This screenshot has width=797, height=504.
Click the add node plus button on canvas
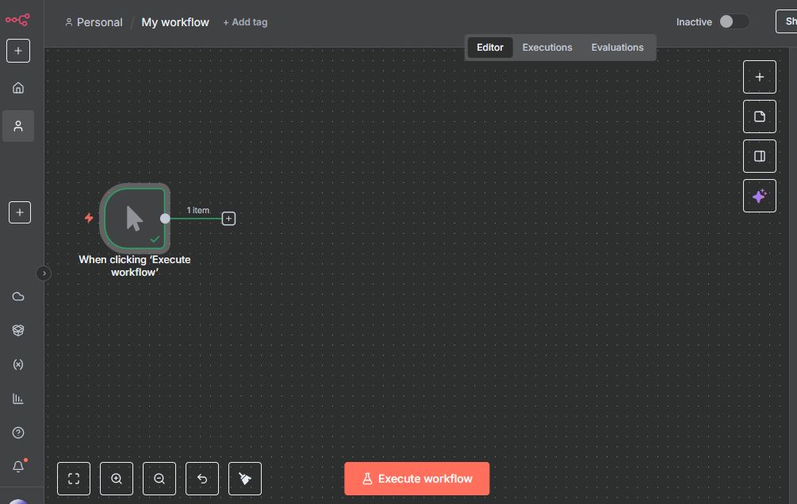tap(759, 77)
